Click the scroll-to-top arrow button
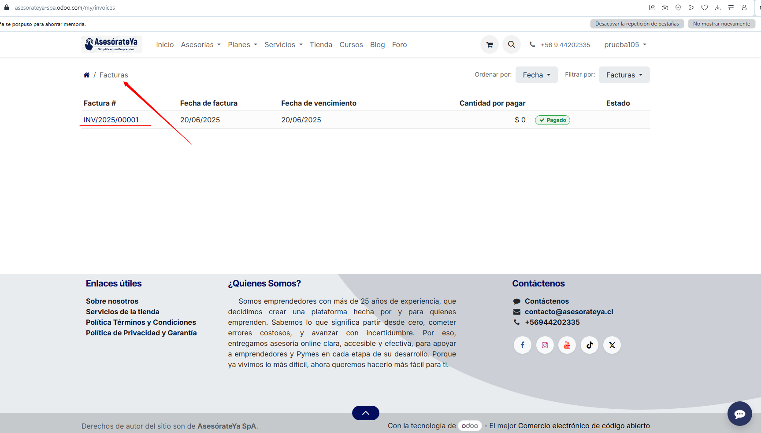This screenshot has height=433, width=761. coord(365,413)
